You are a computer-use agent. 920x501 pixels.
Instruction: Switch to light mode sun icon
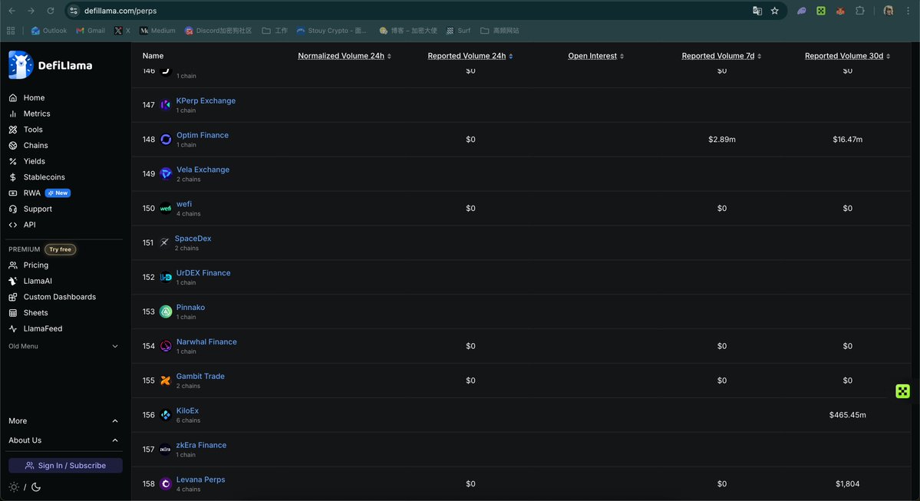click(x=14, y=487)
